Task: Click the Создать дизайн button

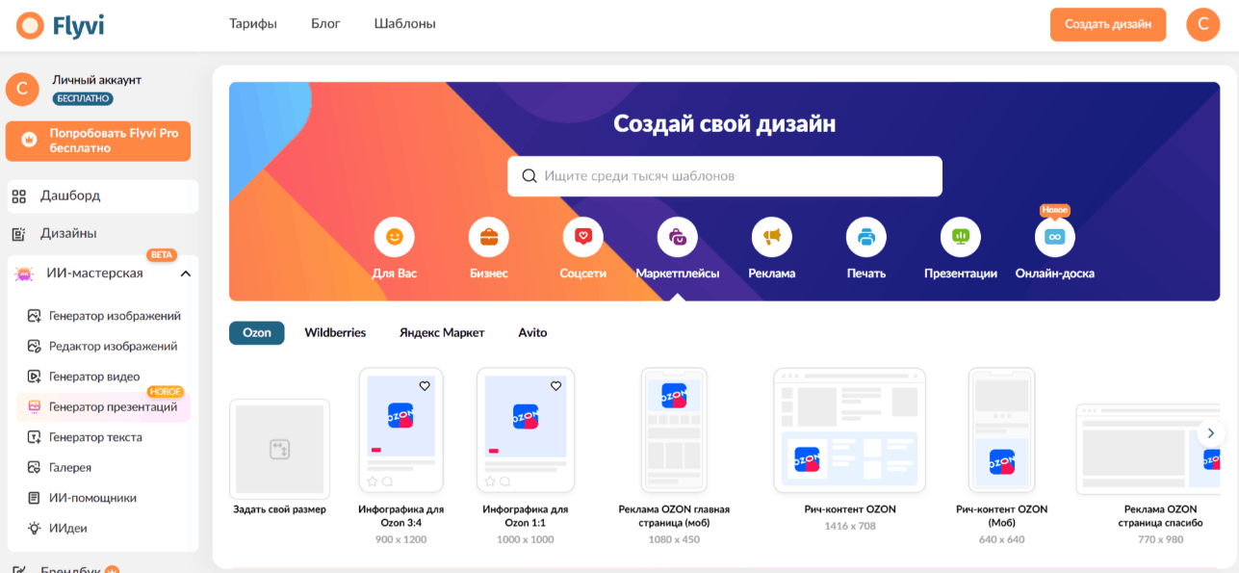Action: coord(1108,25)
